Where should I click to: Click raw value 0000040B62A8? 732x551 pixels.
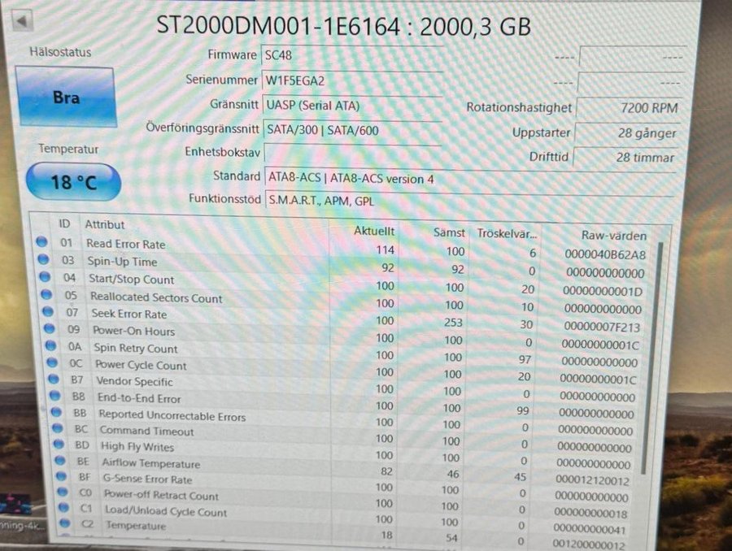tap(605, 254)
